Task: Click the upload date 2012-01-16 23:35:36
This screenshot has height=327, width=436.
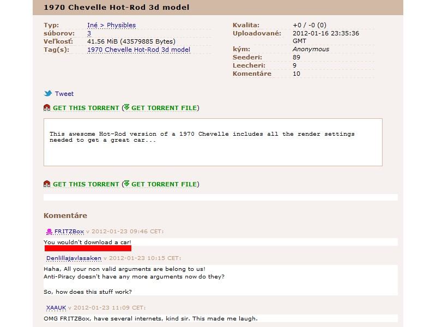Action: 326,37
